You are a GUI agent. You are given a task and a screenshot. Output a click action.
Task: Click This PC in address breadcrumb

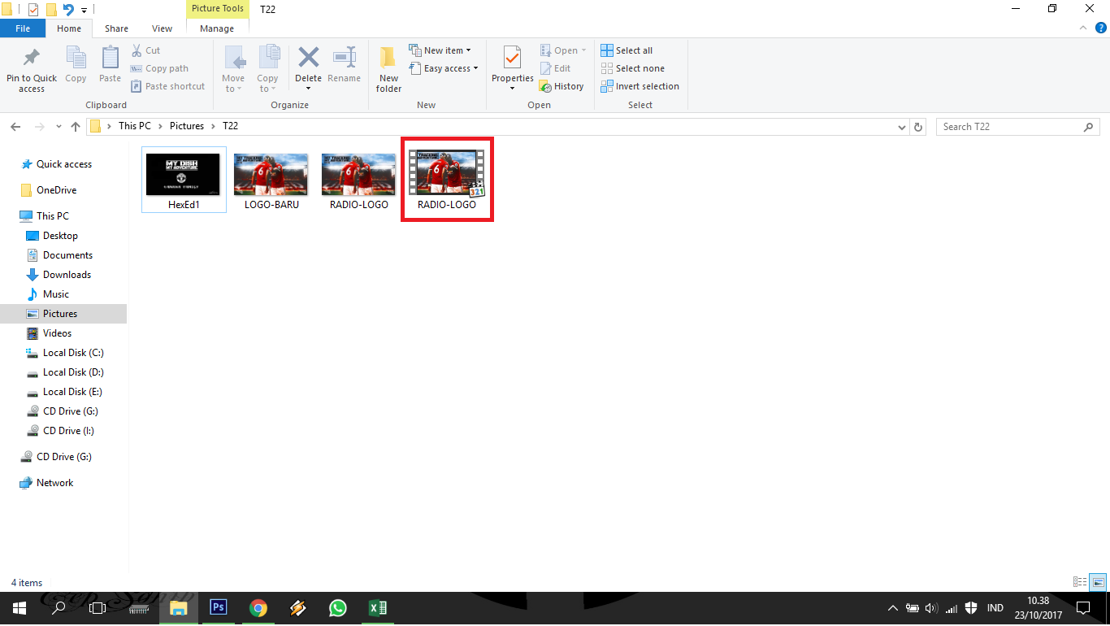point(135,126)
